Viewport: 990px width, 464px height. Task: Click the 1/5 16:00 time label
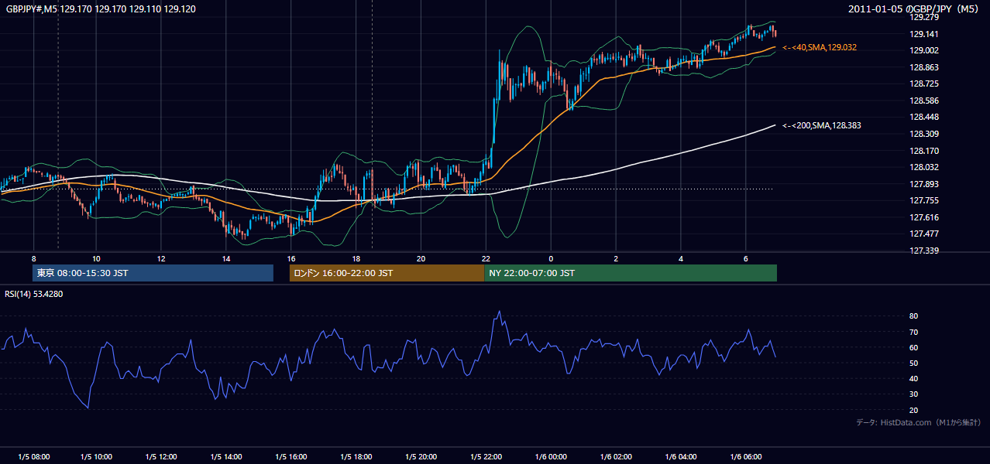pyautogui.click(x=291, y=457)
